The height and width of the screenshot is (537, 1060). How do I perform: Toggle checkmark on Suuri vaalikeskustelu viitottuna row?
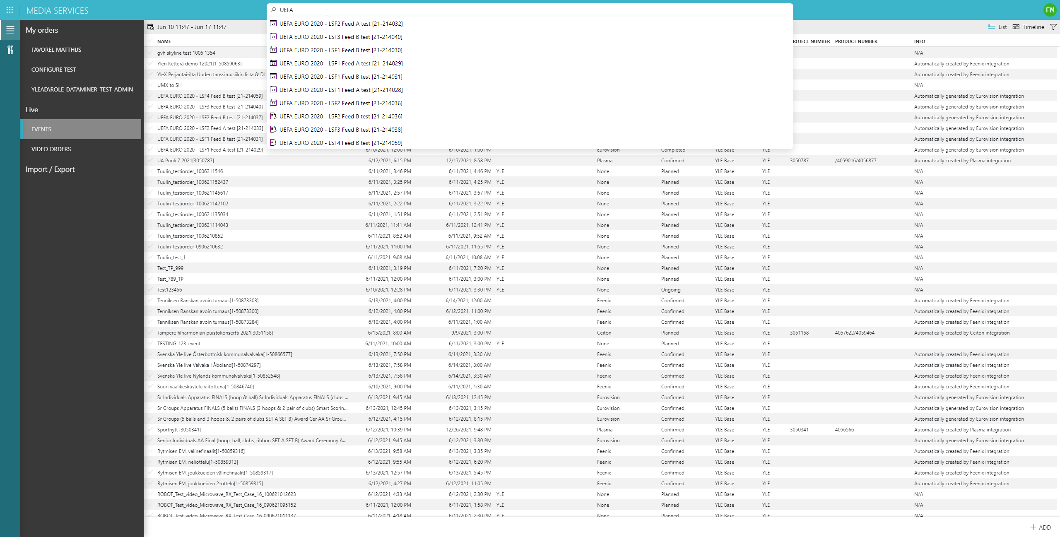(x=151, y=386)
